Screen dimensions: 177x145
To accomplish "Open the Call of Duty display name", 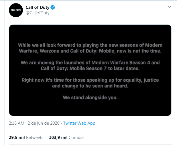I will click(38, 7).
